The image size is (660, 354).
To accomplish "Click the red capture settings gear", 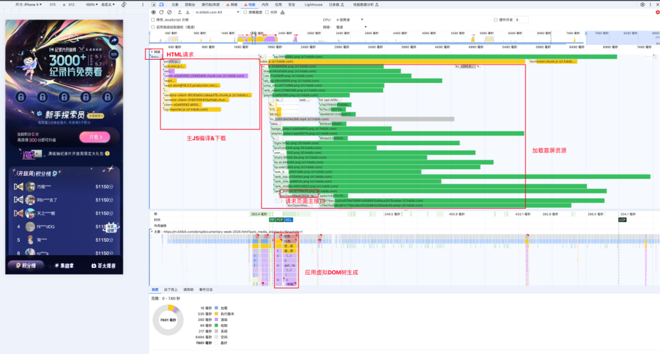I will (658, 12).
